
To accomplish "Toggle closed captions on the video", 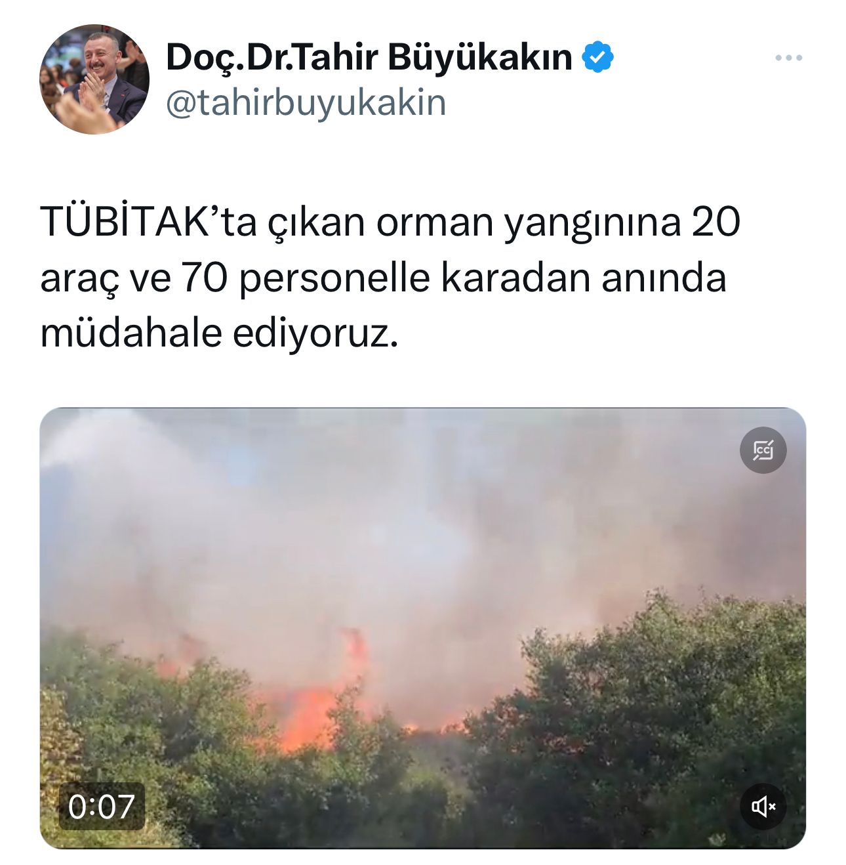I will 763,450.
